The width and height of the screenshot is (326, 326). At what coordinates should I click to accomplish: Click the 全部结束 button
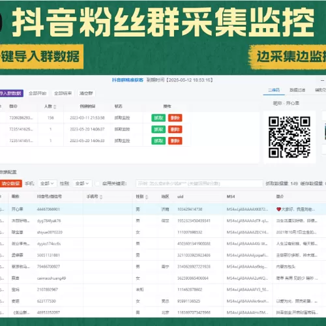click(x=63, y=93)
